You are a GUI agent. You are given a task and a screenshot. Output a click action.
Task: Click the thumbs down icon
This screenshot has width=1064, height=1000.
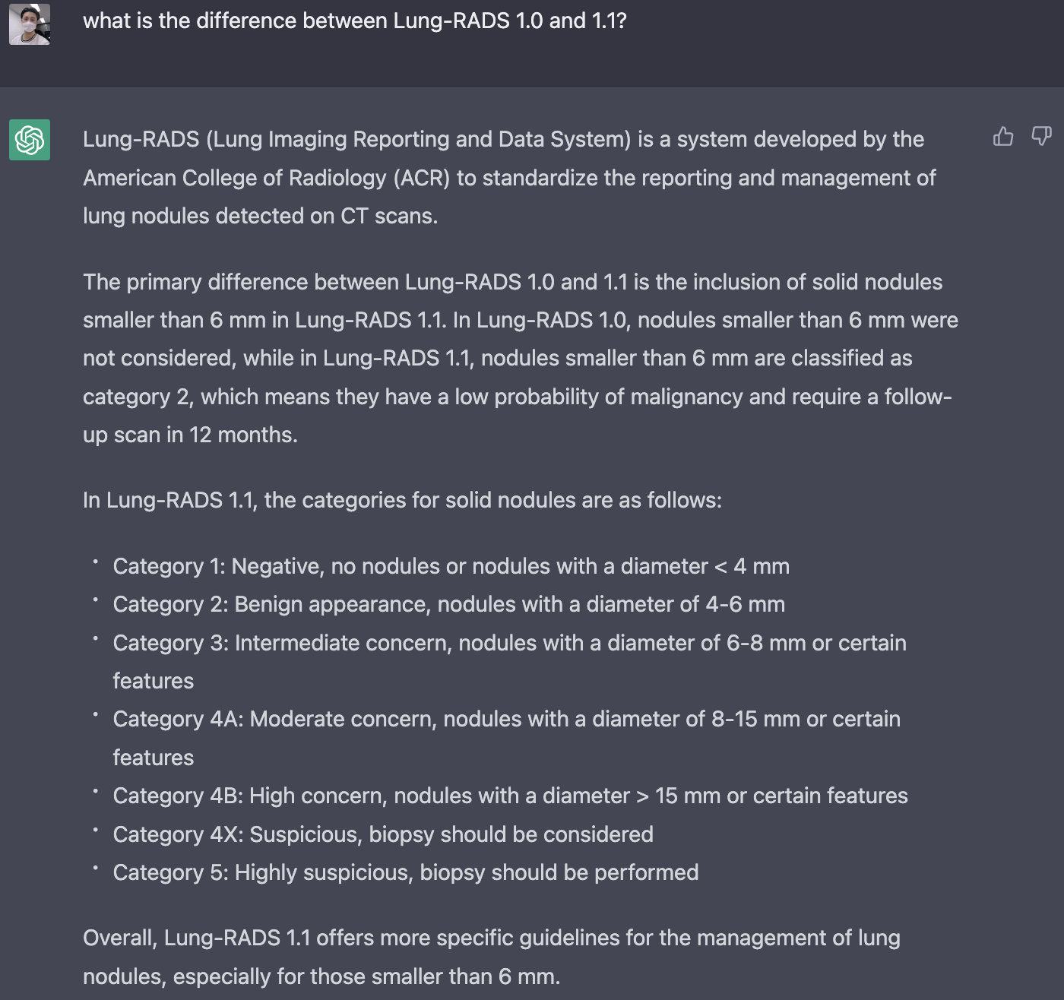1040,137
